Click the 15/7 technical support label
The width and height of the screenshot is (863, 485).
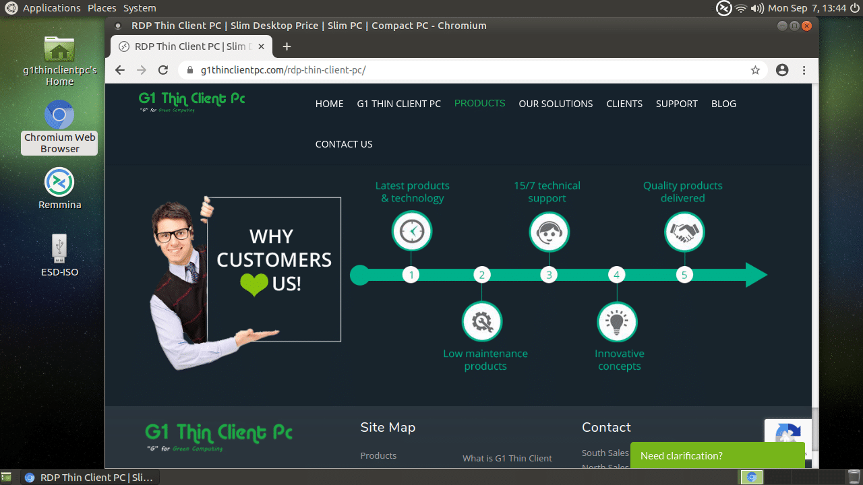click(x=547, y=192)
